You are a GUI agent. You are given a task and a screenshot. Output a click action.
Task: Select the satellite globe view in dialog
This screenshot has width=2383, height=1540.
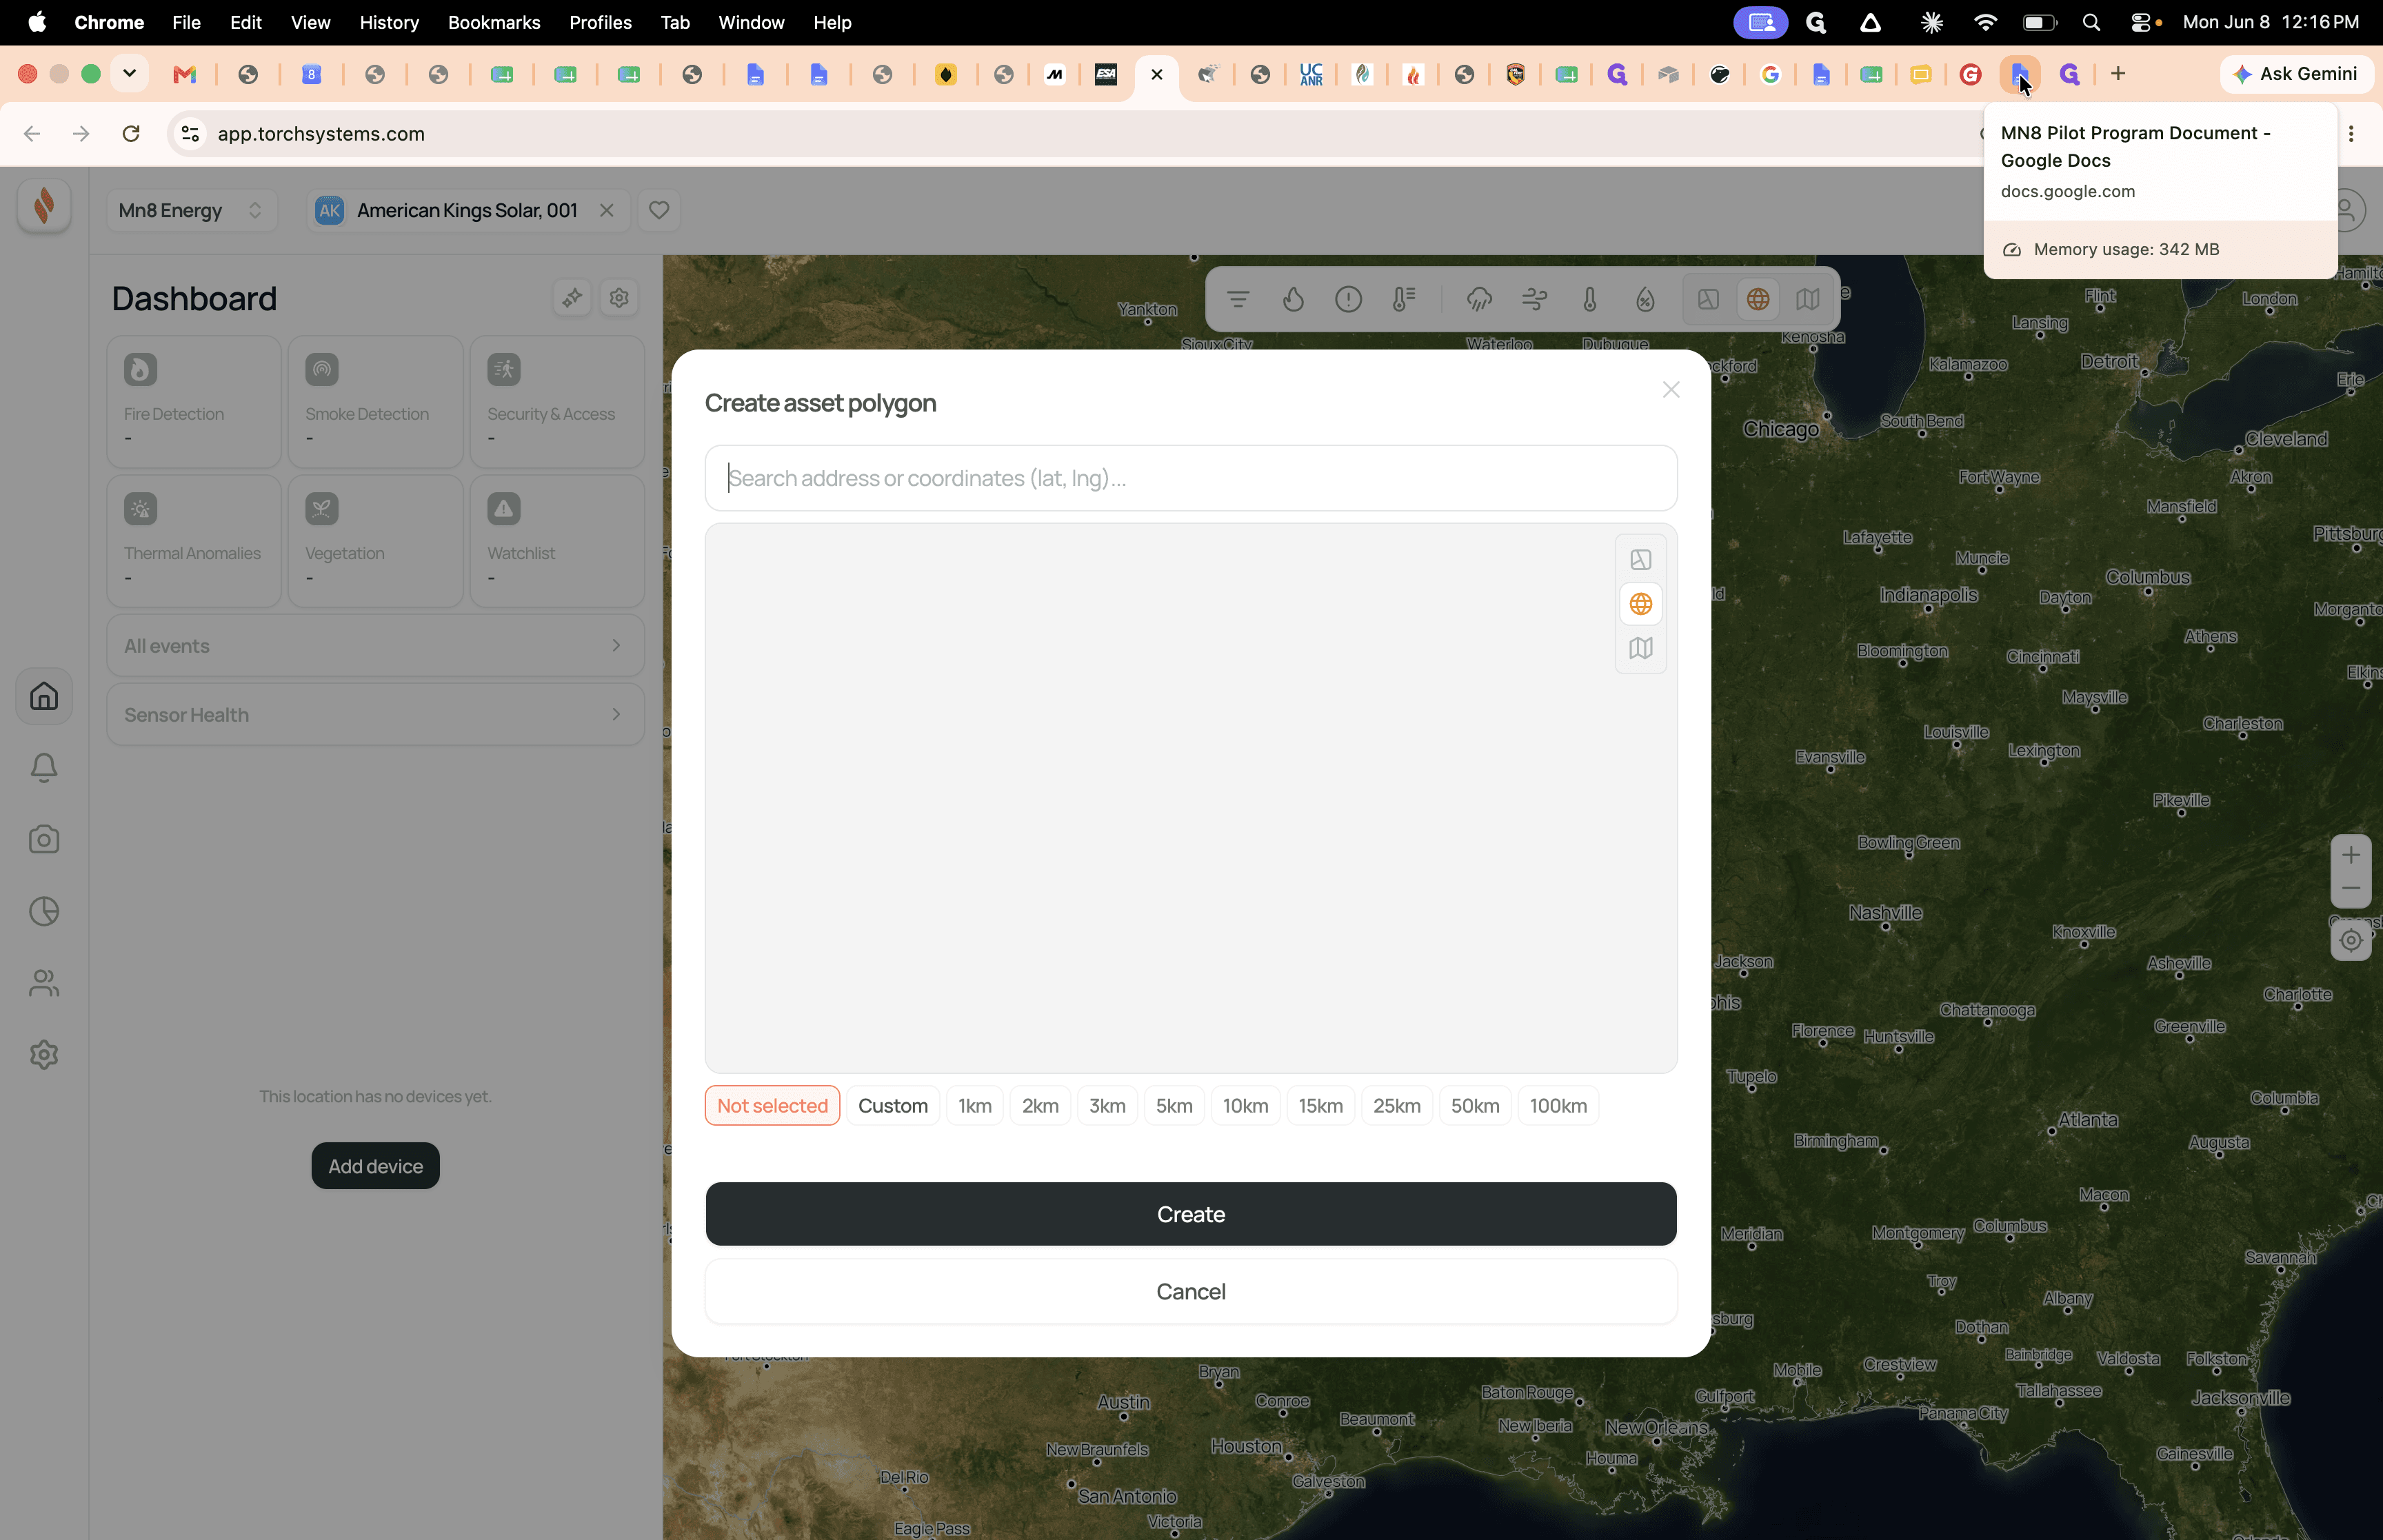click(x=1640, y=604)
